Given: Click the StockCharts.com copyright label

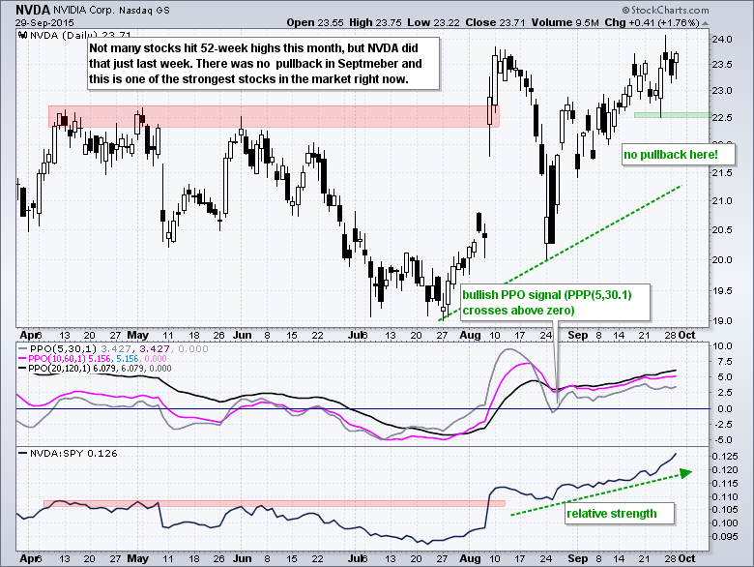Looking at the screenshot, I should pyautogui.click(x=665, y=10).
